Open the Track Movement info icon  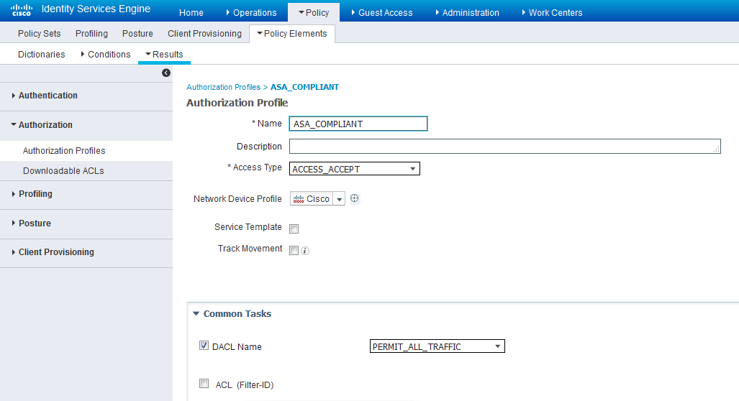coord(305,251)
